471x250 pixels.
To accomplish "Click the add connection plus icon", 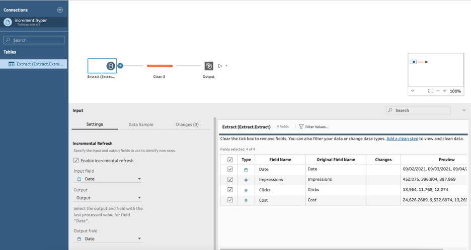I will point(60,10).
